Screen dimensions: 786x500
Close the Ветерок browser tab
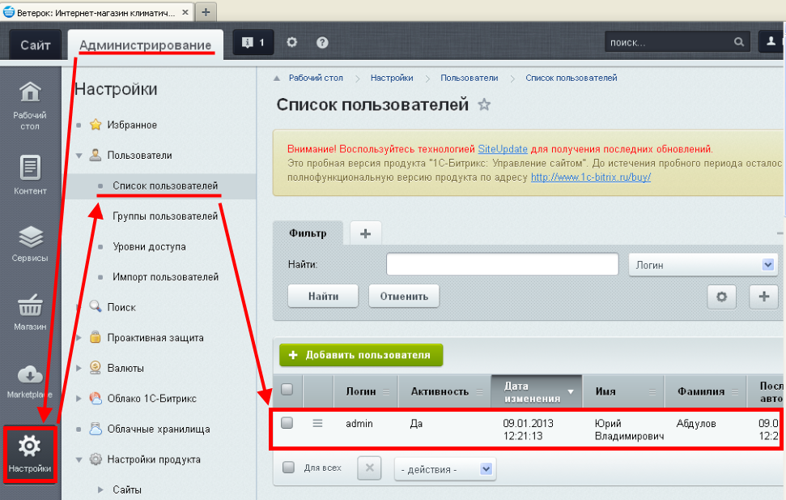click(x=185, y=12)
